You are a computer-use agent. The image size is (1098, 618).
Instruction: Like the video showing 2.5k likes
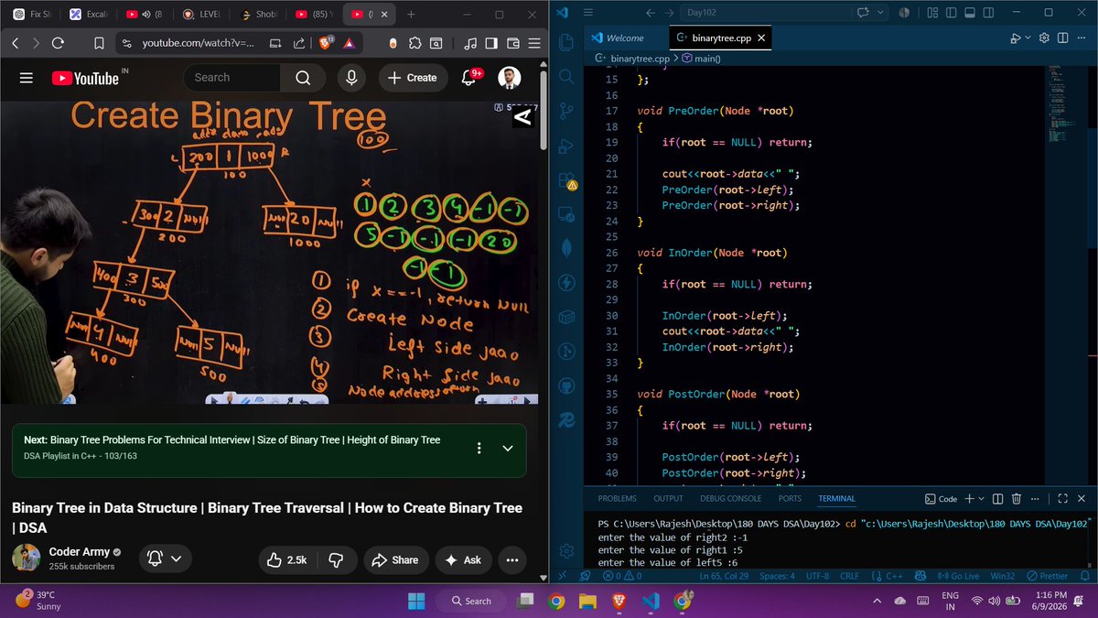tap(287, 559)
